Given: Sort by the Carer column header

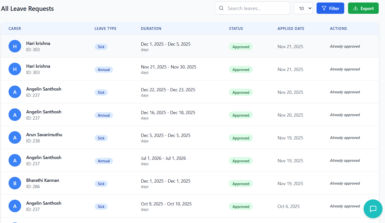Looking at the screenshot, I should 15,29.
